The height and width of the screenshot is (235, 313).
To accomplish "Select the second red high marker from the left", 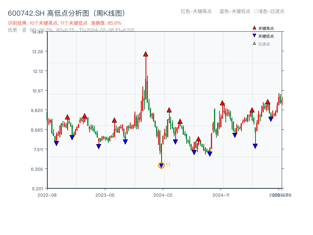I will pyautogui.click(x=85, y=116).
